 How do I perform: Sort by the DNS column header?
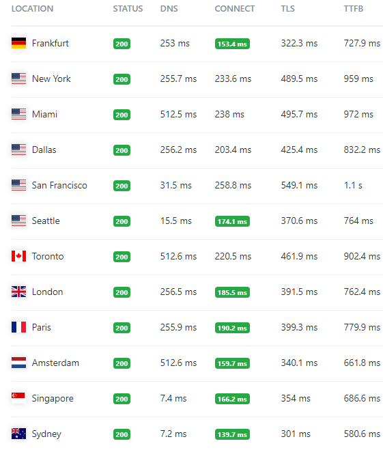click(x=169, y=9)
